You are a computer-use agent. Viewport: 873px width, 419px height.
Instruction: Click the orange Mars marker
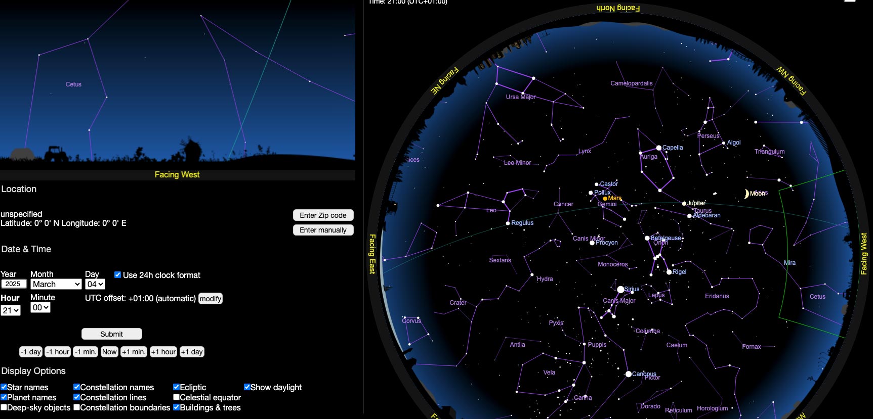point(605,199)
